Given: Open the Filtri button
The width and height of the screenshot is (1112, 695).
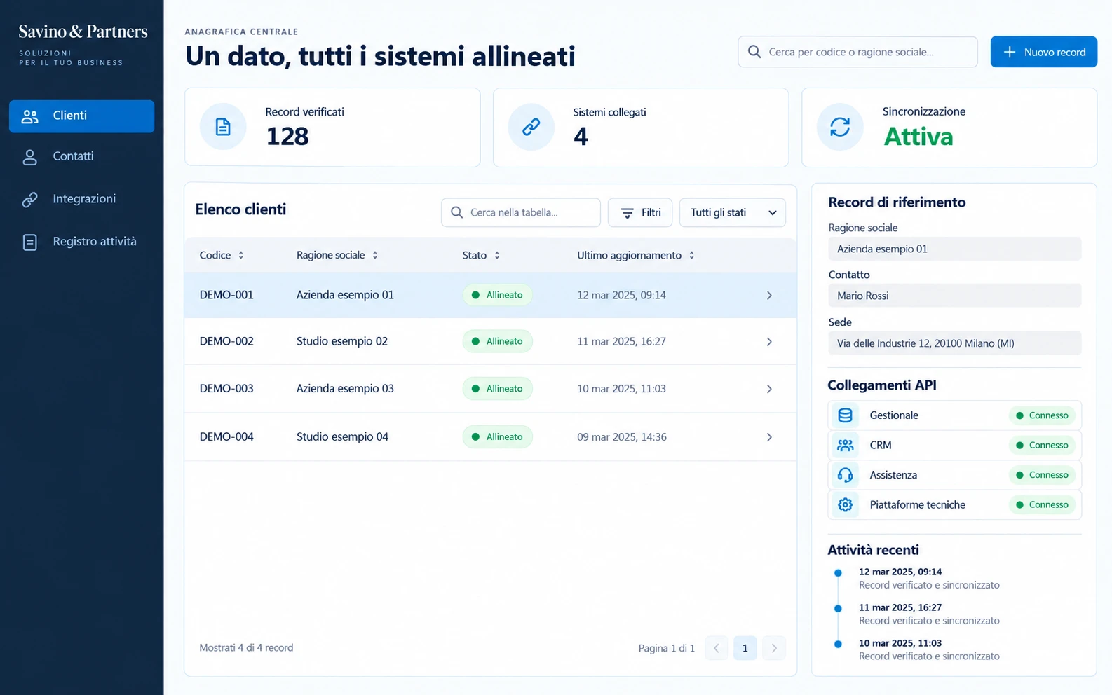Looking at the screenshot, I should point(640,212).
